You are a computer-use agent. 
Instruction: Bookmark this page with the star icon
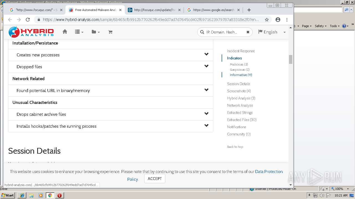(x=267, y=20)
